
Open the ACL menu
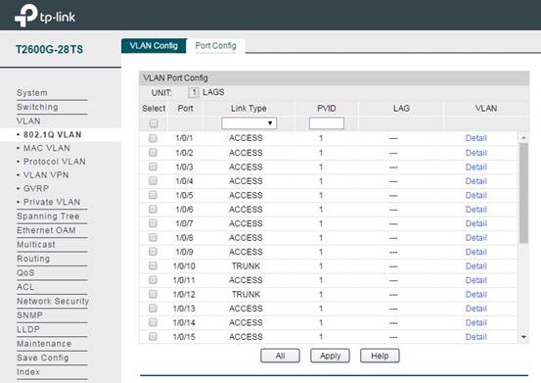click(25, 287)
